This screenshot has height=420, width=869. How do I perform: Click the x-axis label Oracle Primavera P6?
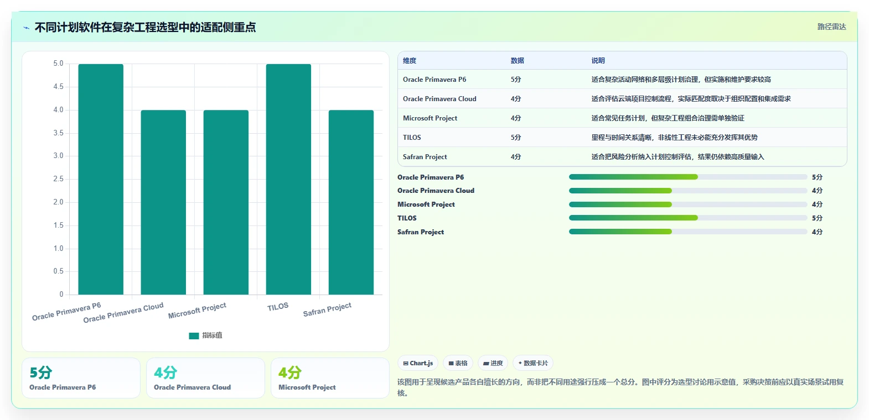coord(66,311)
